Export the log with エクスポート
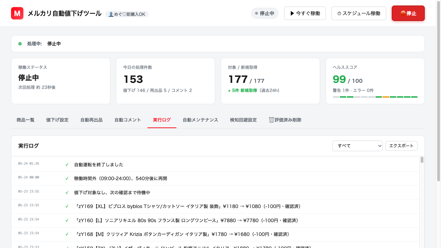Viewport: 441px width, 248px height. (x=401, y=146)
